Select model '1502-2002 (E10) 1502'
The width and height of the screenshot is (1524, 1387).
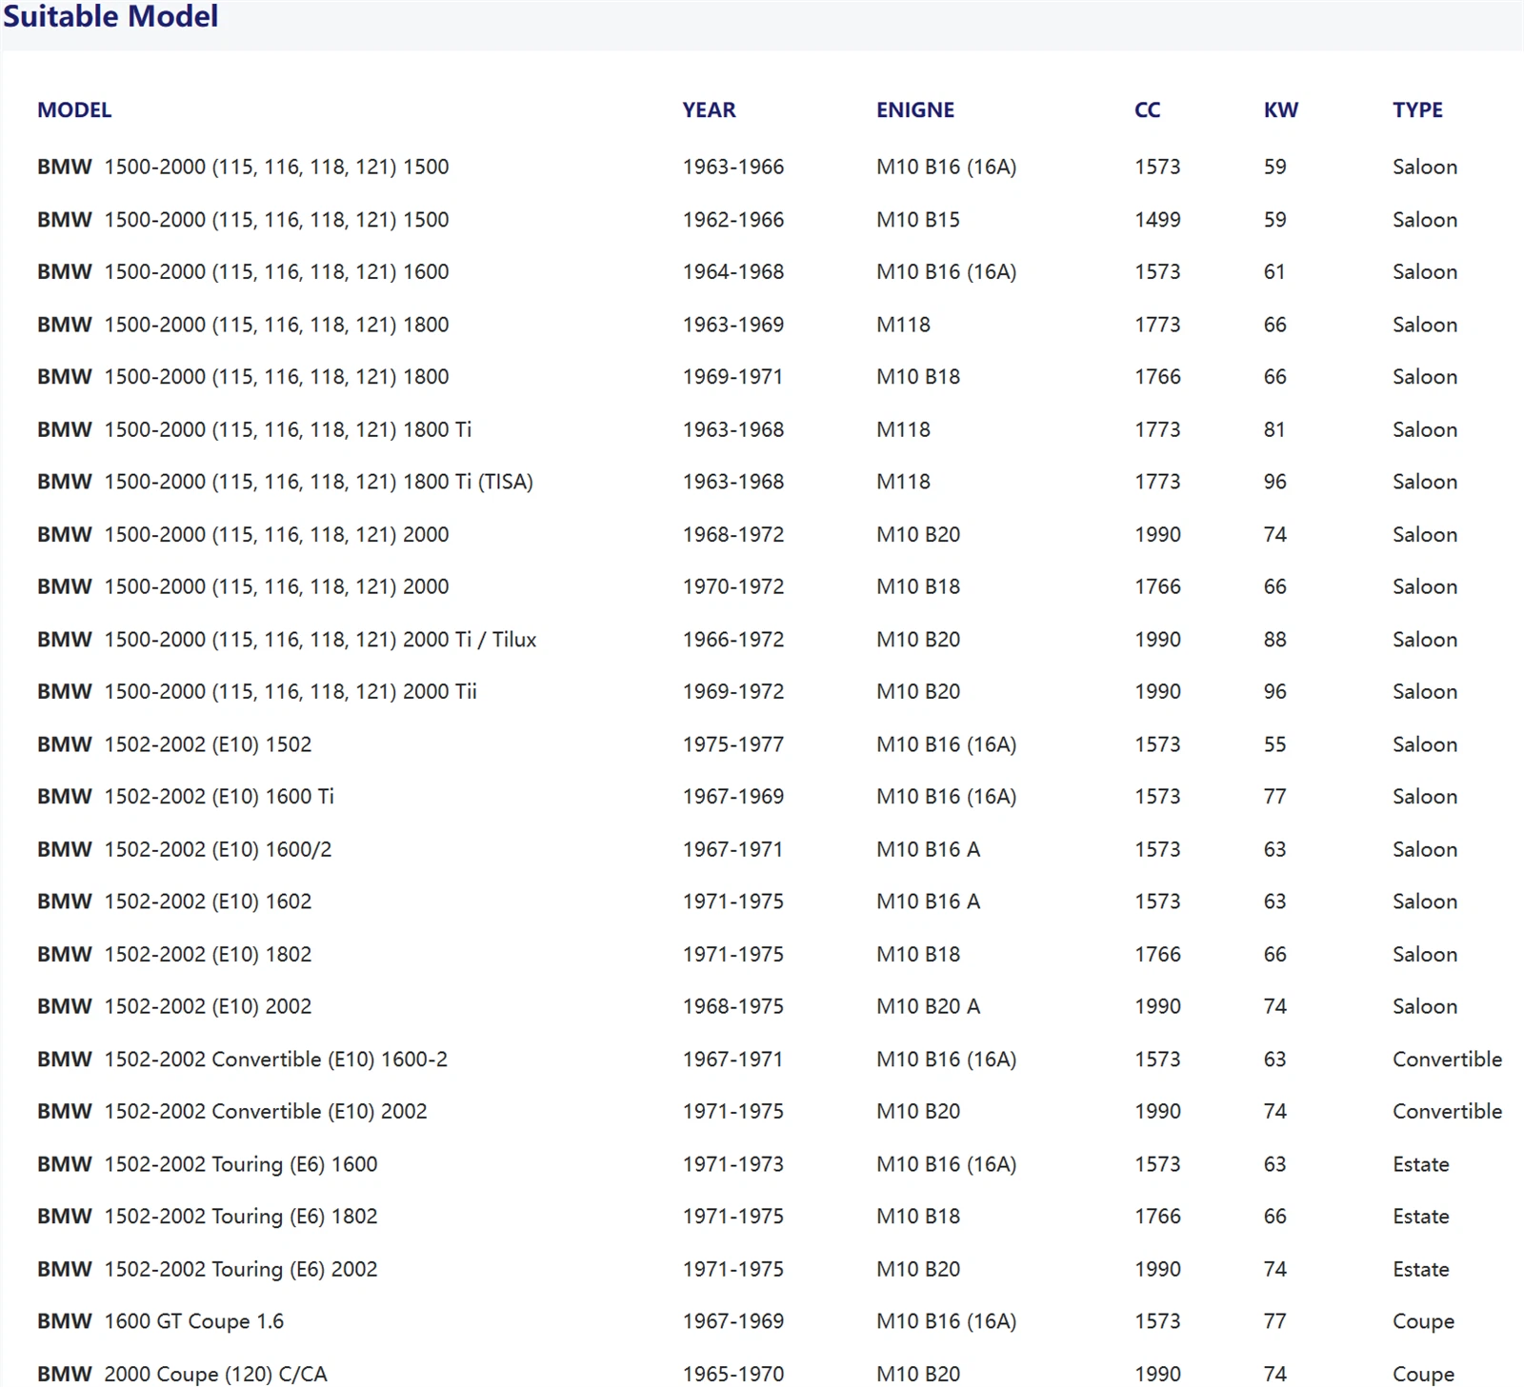pos(174,744)
